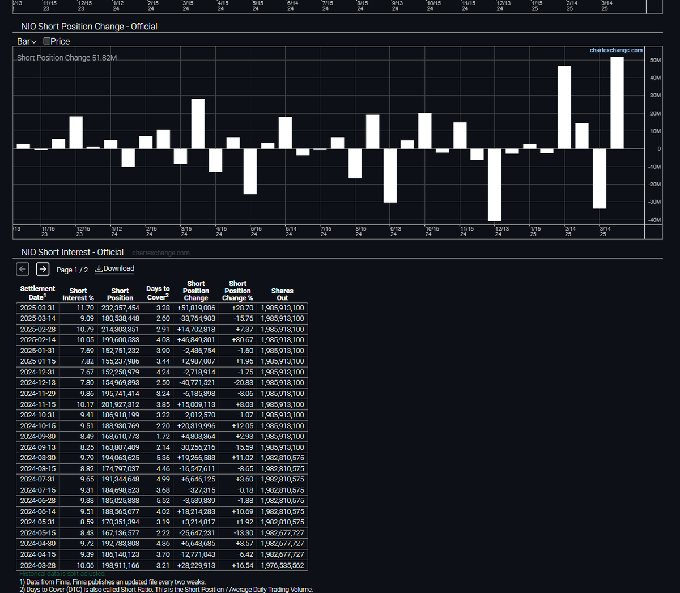The width and height of the screenshot is (680, 593).
Task: Select the 2024-11-15 date cell
Action: click(x=38, y=404)
